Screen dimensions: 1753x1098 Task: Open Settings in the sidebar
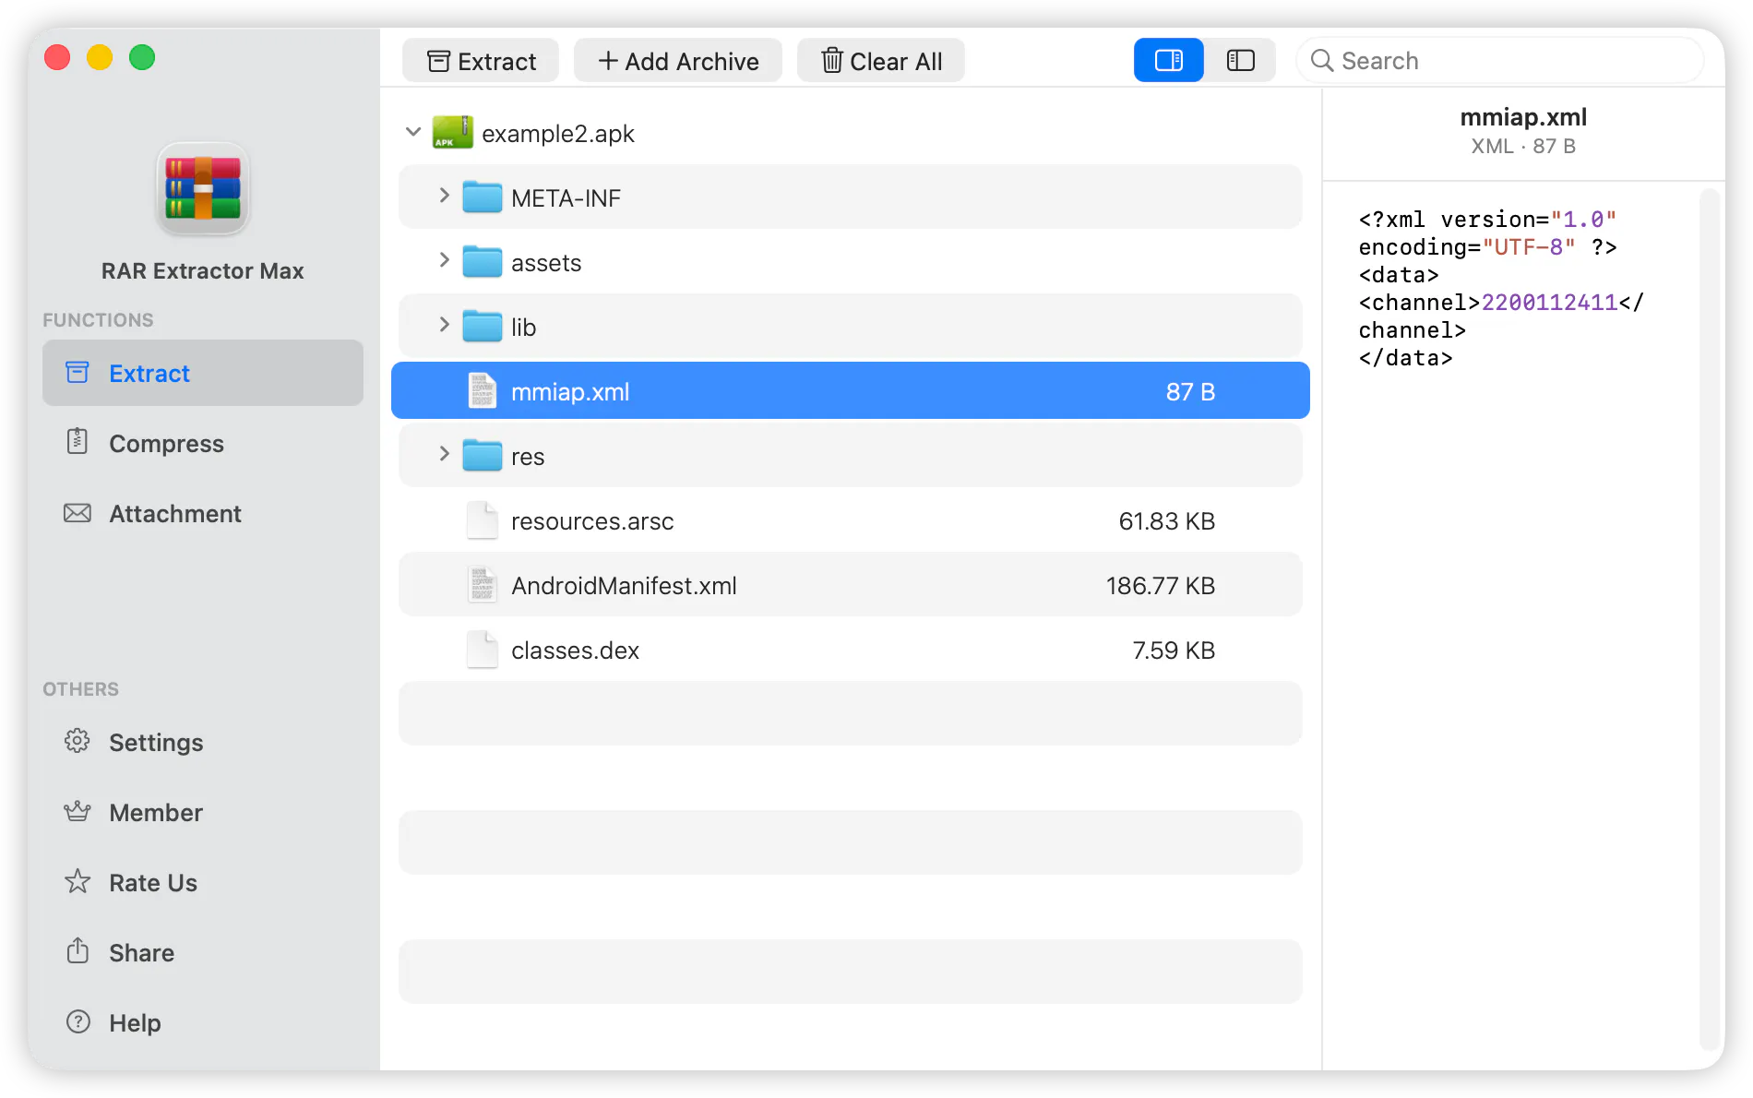[x=203, y=742]
